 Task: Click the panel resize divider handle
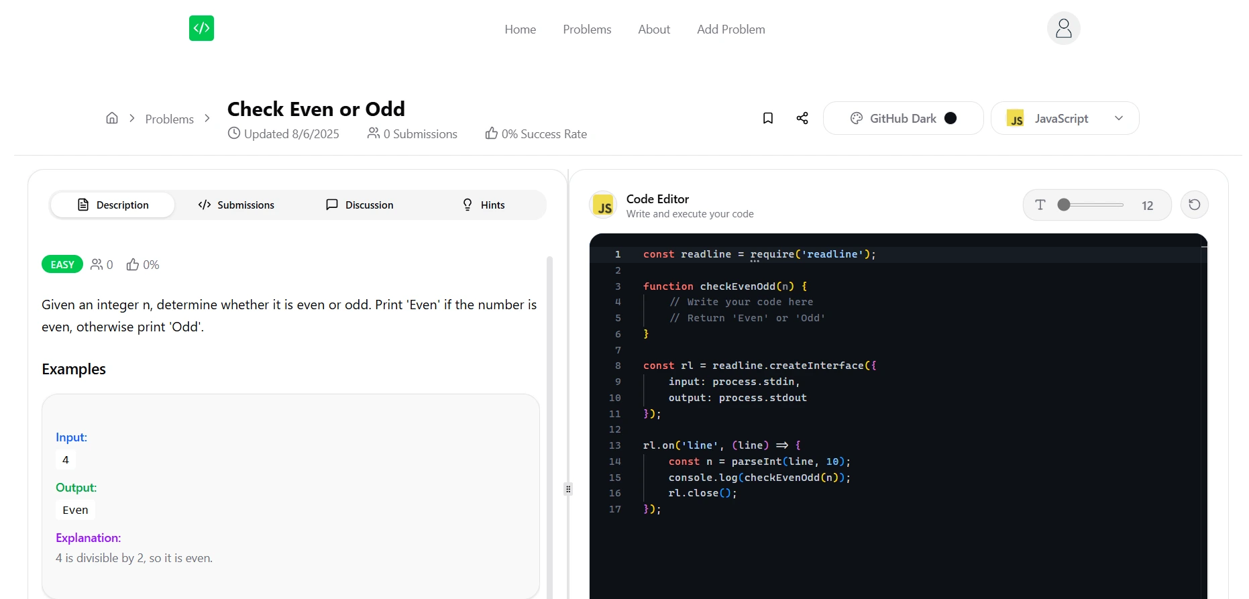point(568,489)
